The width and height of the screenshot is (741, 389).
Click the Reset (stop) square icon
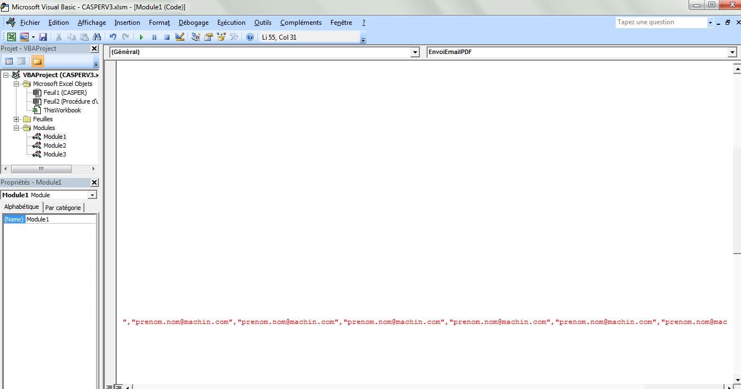(x=167, y=37)
